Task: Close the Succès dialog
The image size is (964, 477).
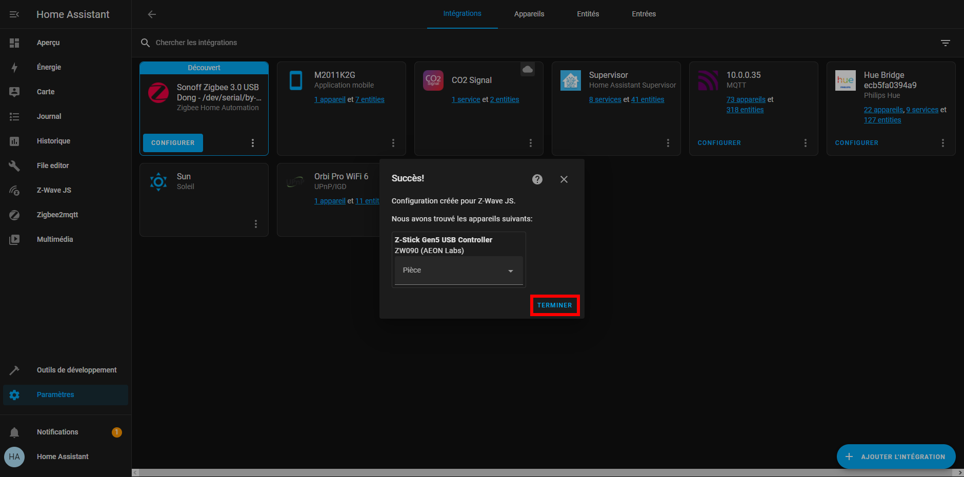Action: (x=564, y=179)
